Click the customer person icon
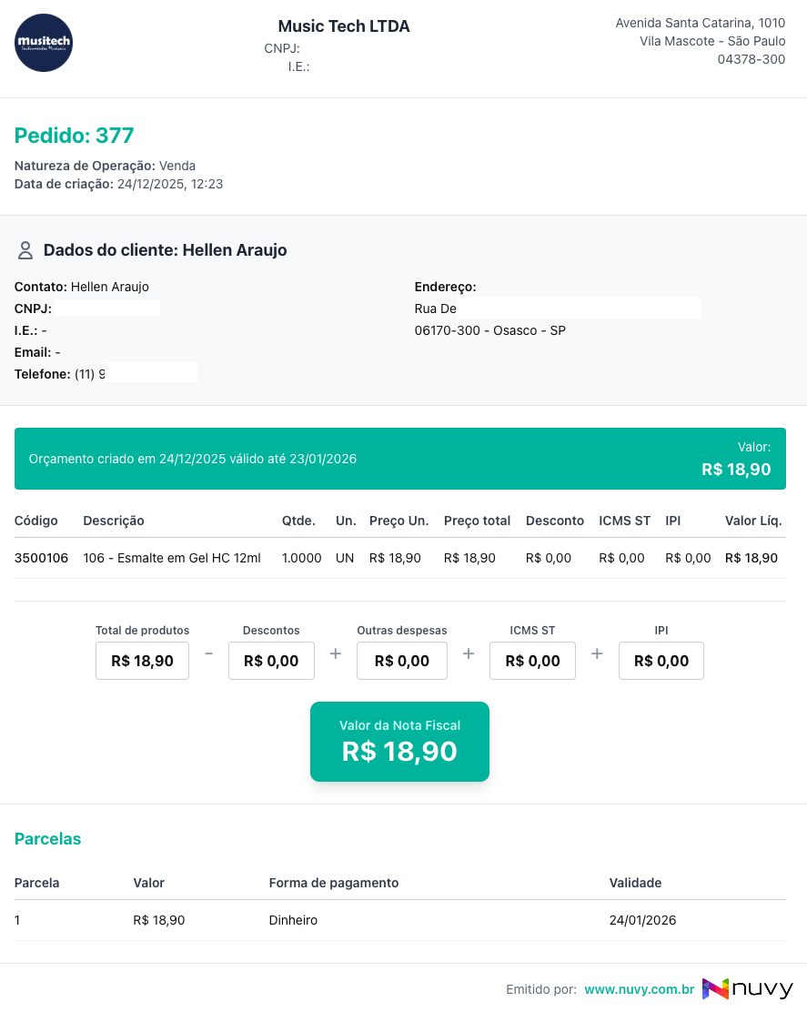This screenshot has height=1012, width=807. (25, 250)
